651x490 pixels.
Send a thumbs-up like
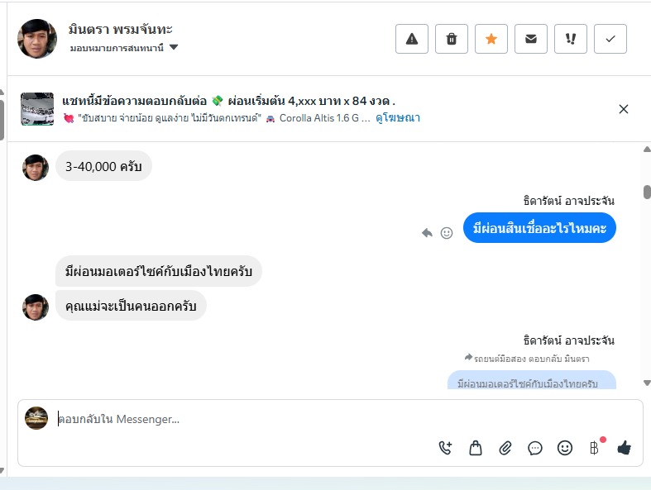click(x=624, y=448)
